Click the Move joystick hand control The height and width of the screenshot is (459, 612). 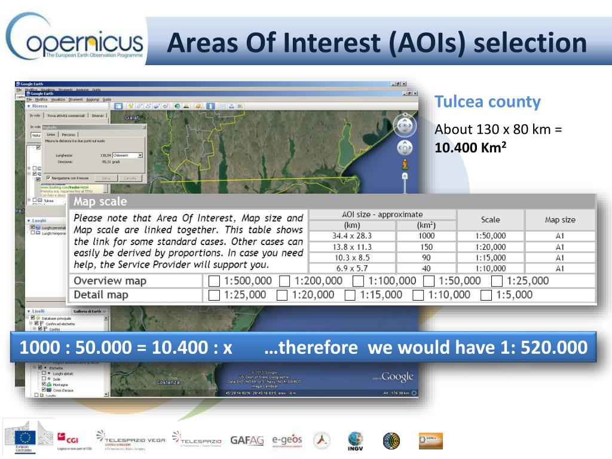(x=405, y=148)
